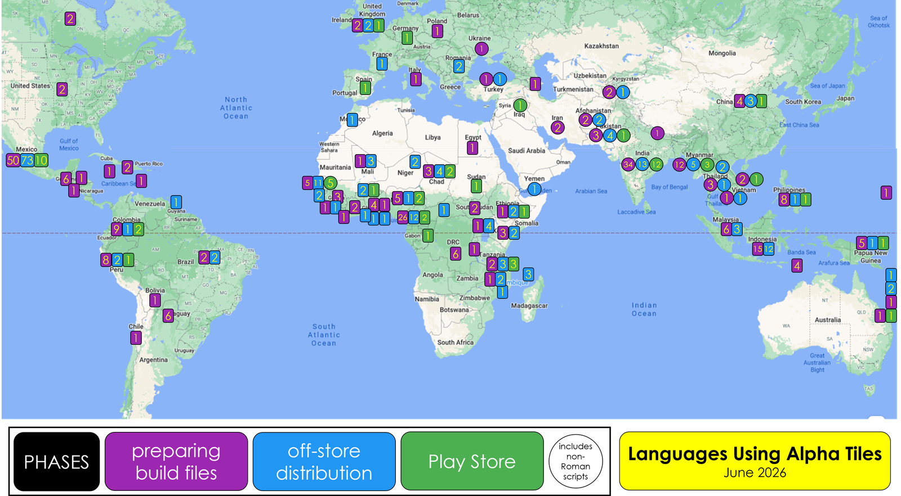Screen dimensions: 901x496
Task: Click the blue 2 marker in Niger
Action: pos(415,162)
